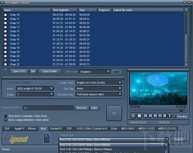Click the Set button

33,71
